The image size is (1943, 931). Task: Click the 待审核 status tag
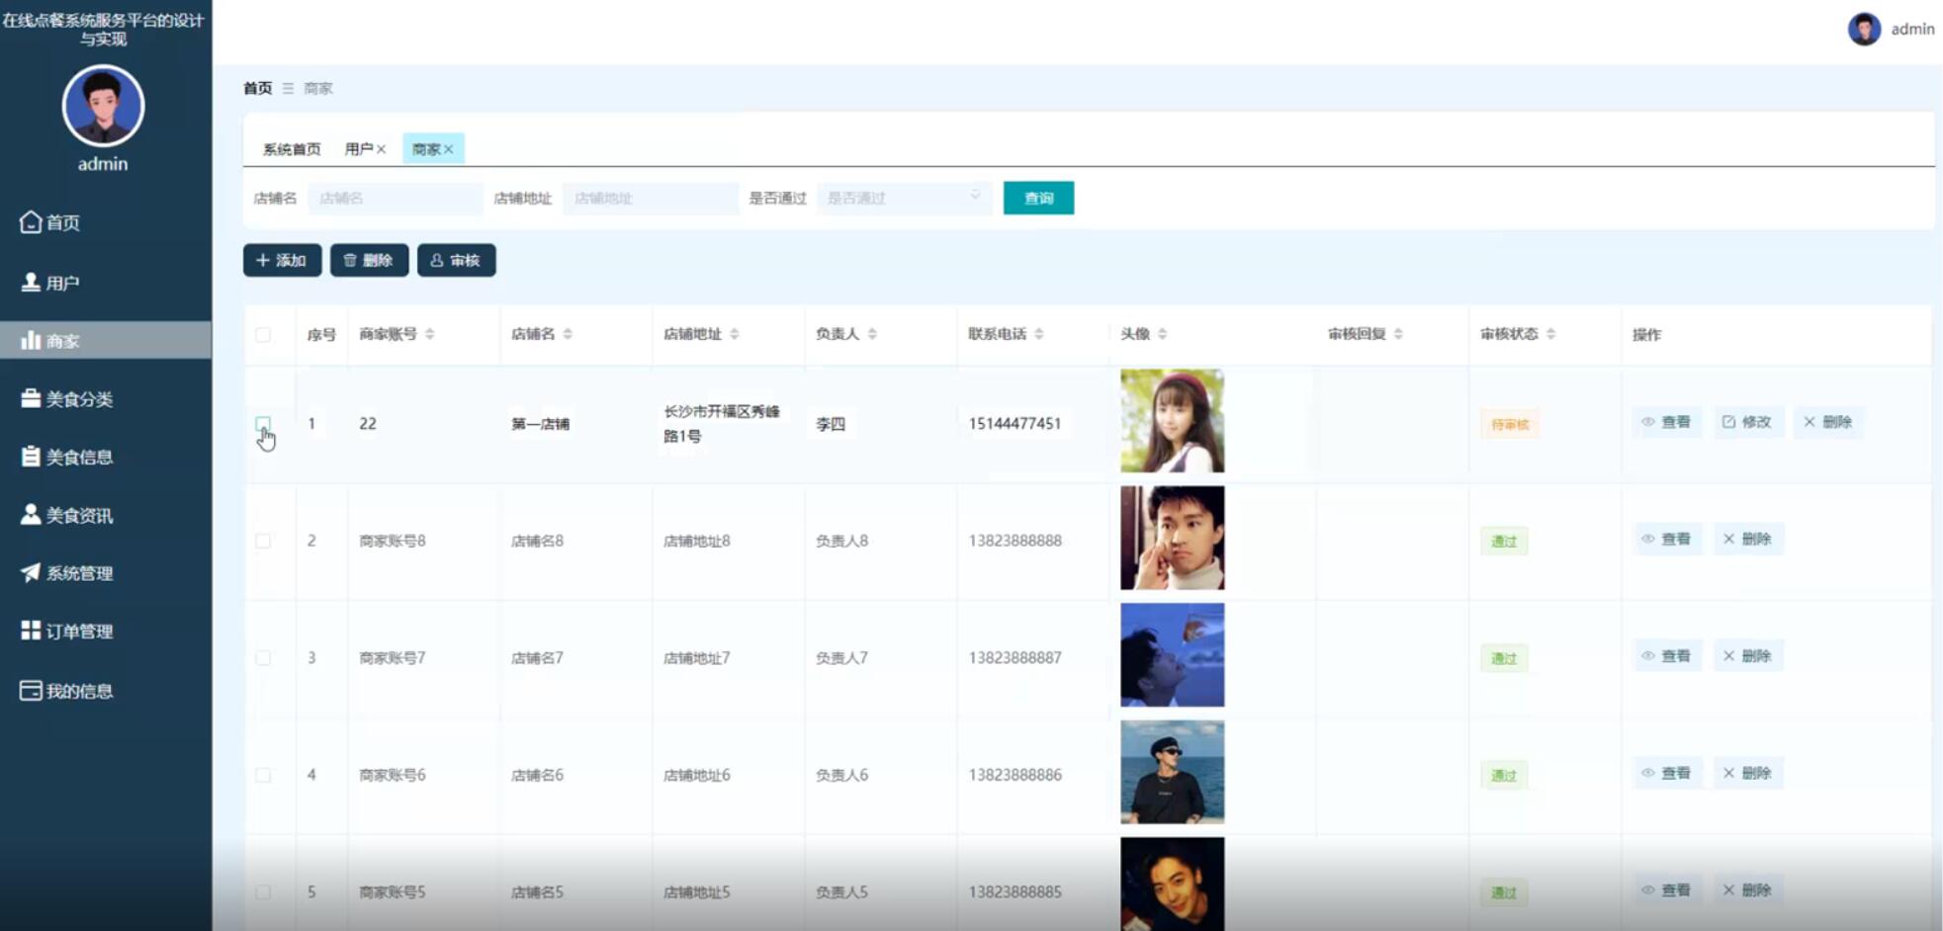tap(1510, 425)
